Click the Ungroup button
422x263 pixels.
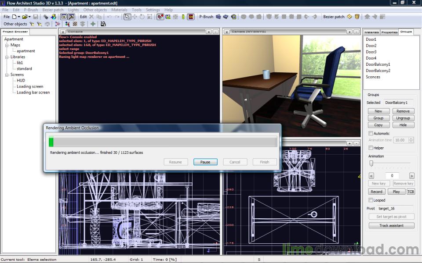click(x=403, y=118)
